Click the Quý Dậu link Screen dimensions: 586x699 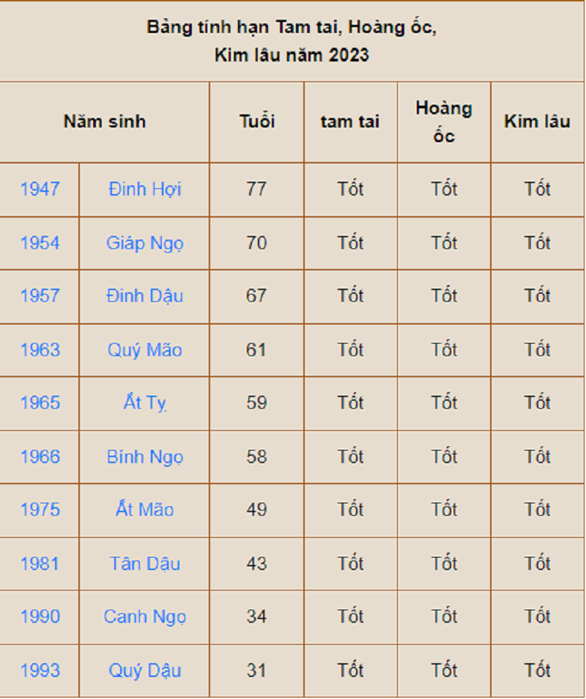(144, 670)
